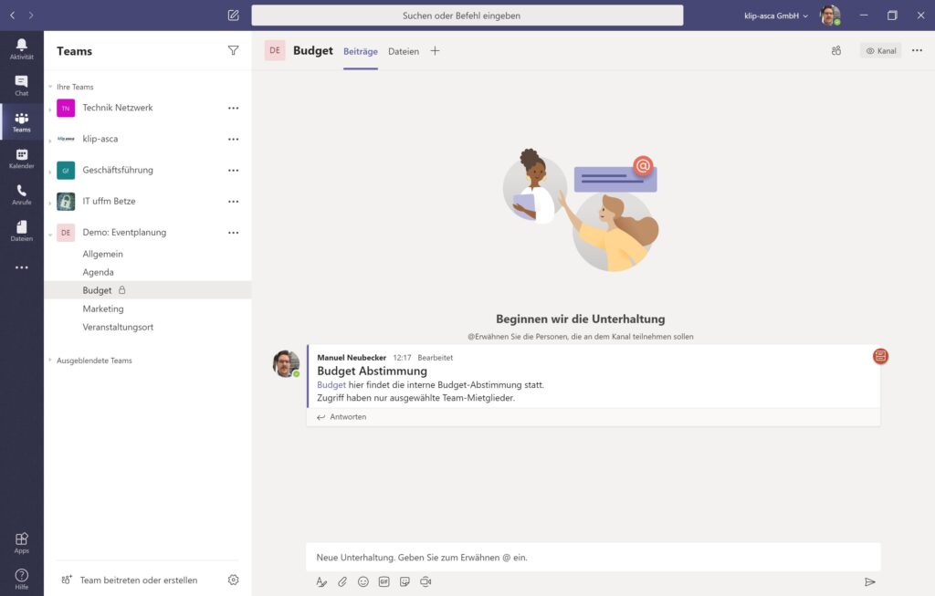Viewport: 935px width, 596px height.
Task: Click Antworten to reply
Action: click(341, 416)
